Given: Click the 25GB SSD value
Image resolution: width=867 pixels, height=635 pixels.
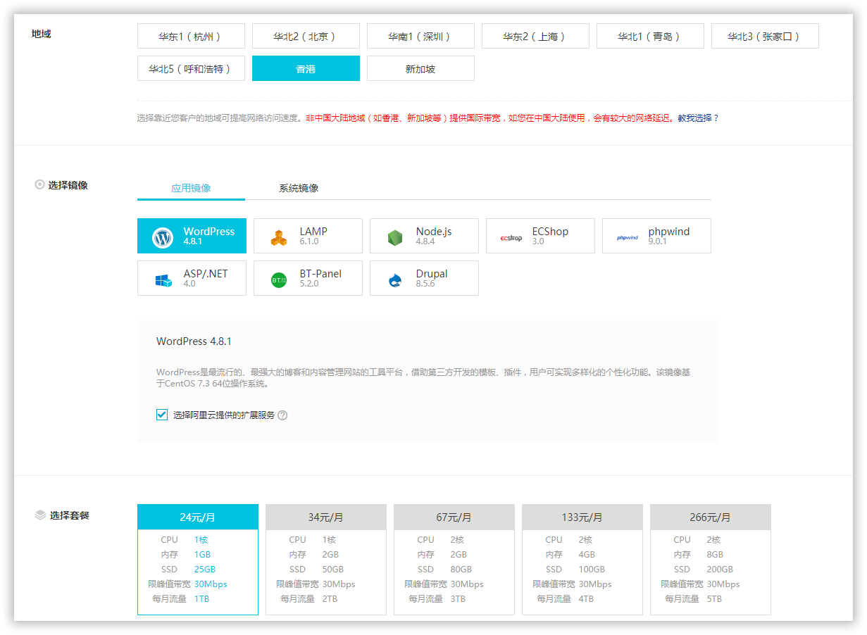Looking at the screenshot, I should (204, 570).
